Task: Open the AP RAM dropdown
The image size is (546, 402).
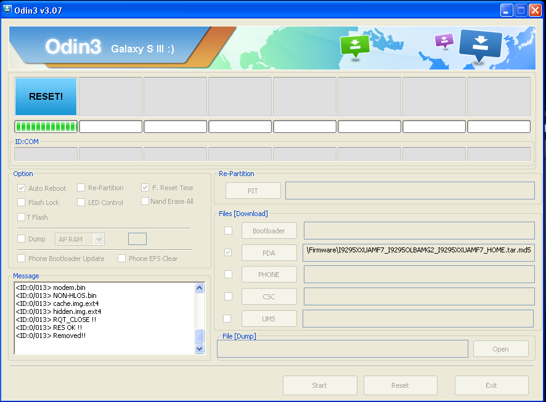Action: 99,239
